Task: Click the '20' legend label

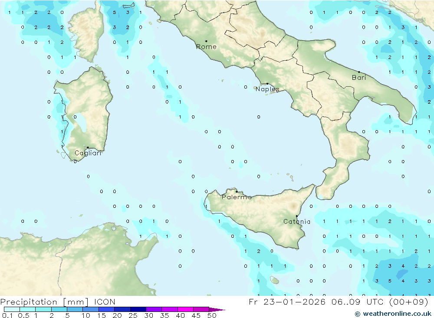Action: coord(117,315)
